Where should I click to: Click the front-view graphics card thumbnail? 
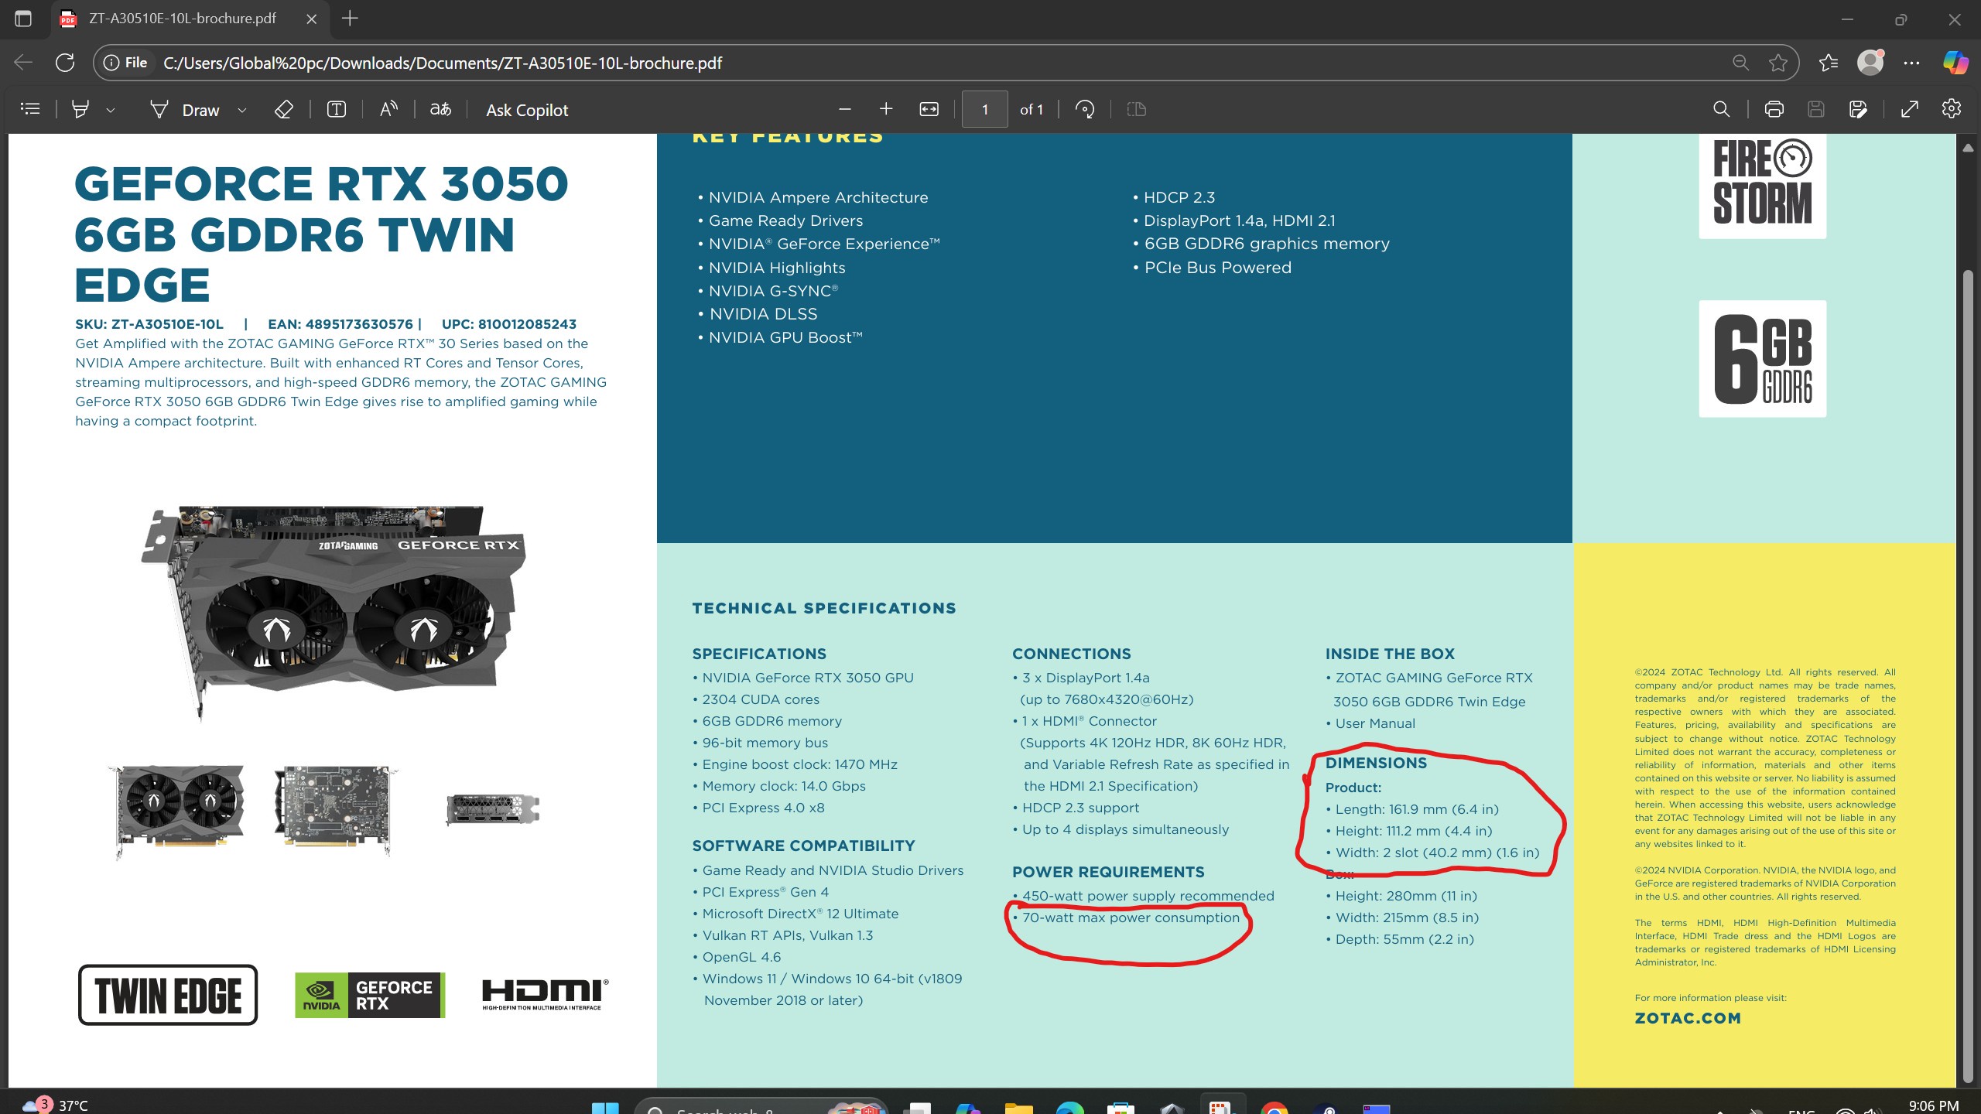click(x=178, y=811)
